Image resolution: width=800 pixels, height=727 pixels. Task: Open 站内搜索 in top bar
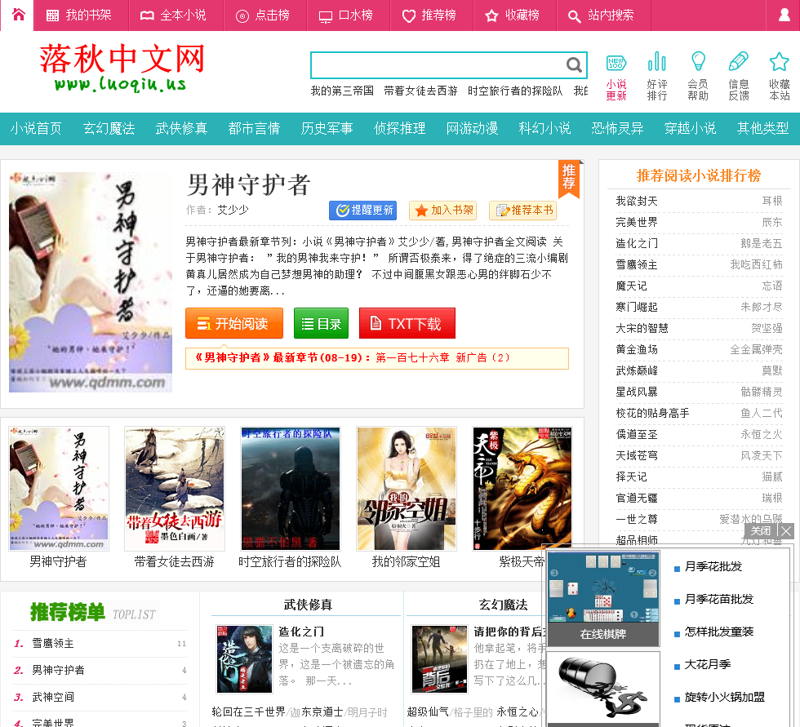[x=601, y=16]
